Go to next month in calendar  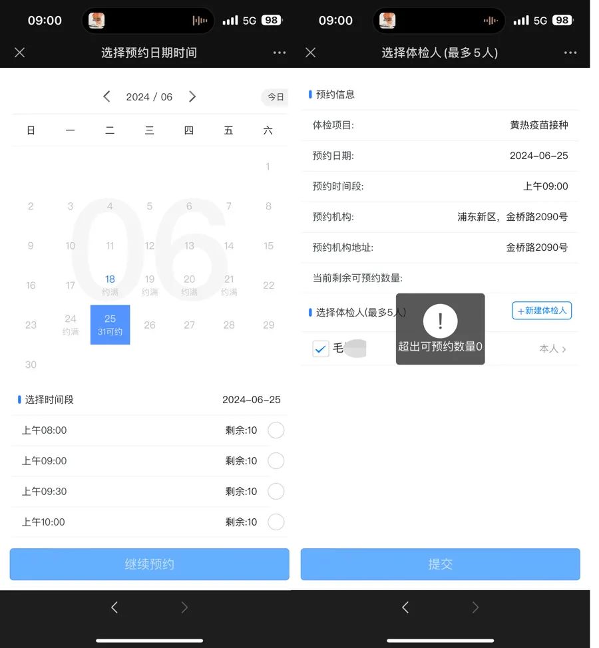click(192, 96)
